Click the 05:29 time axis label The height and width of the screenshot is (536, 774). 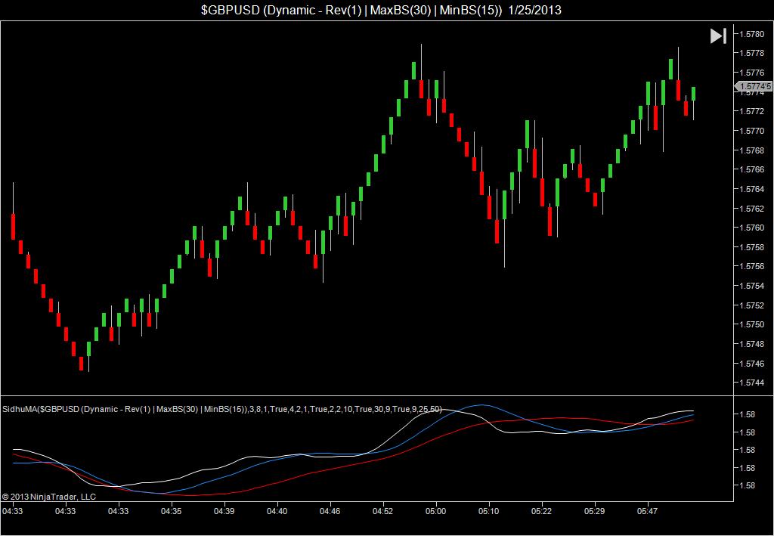[594, 511]
